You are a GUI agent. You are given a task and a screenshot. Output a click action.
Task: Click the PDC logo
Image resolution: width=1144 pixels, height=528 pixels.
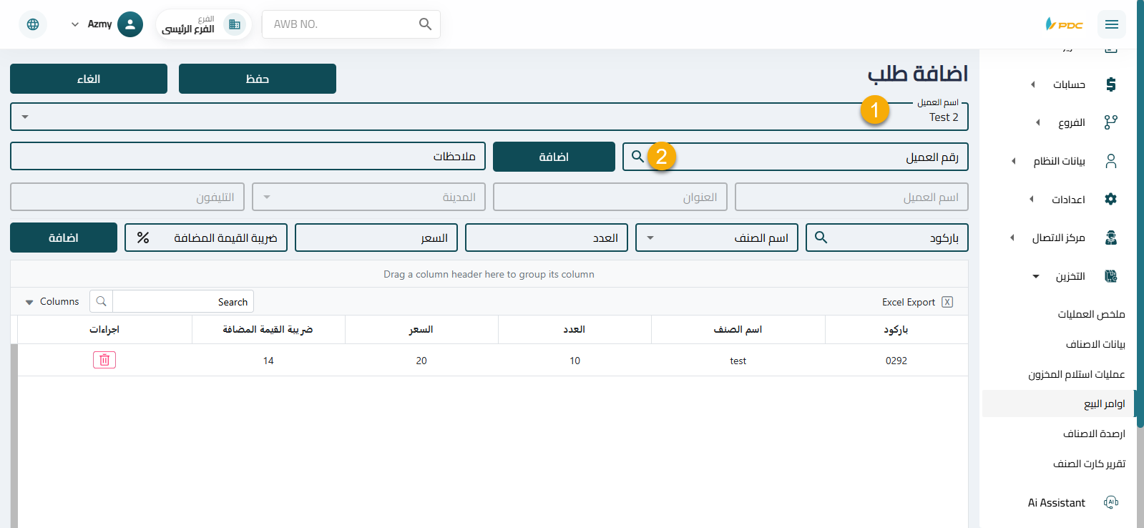tap(1064, 24)
